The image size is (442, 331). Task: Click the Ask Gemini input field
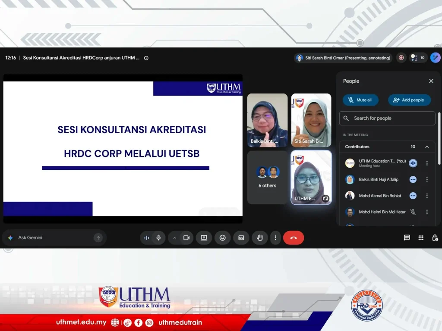pyautogui.click(x=54, y=238)
